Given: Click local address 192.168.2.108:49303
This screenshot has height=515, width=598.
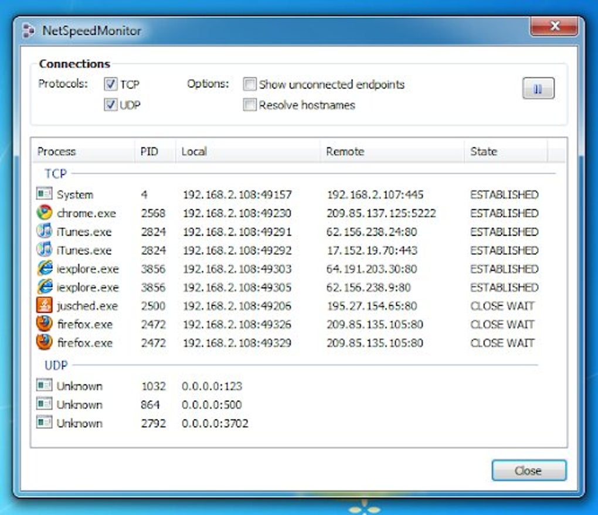Looking at the screenshot, I should click(x=237, y=269).
